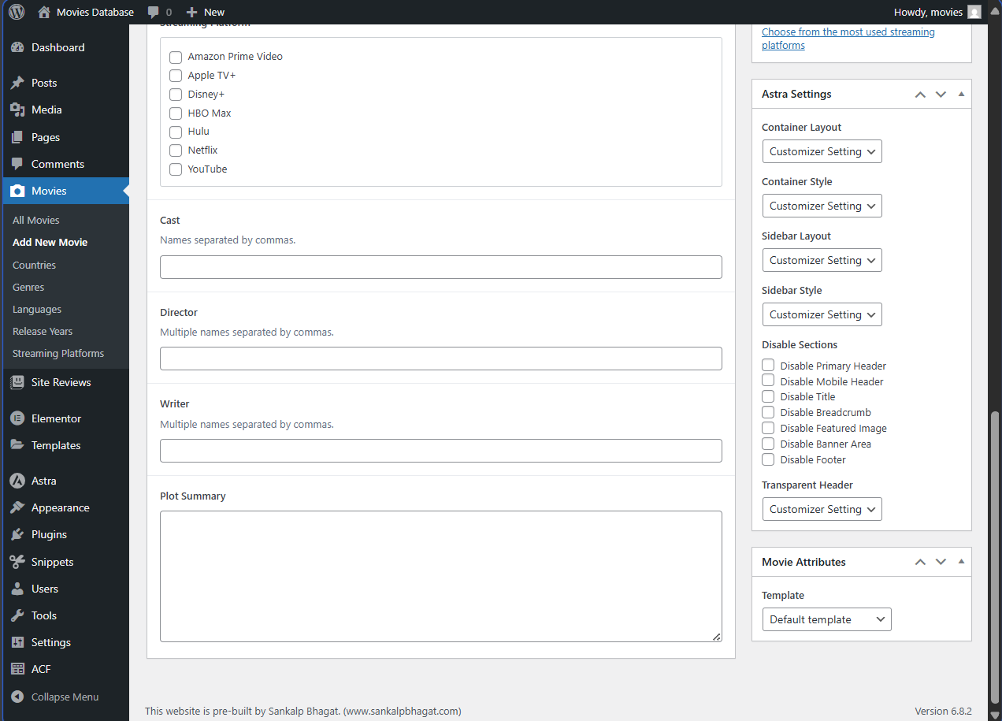The height and width of the screenshot is (721, 1002).
Task: Click the ACF icon in sidebar
Action: (x=17, y=669)
